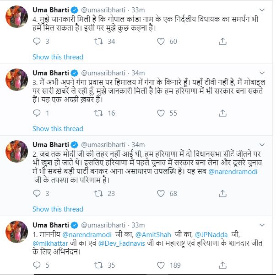Open the chevron menu on tweet 2

pyautogui.click(x=262, y=145)
